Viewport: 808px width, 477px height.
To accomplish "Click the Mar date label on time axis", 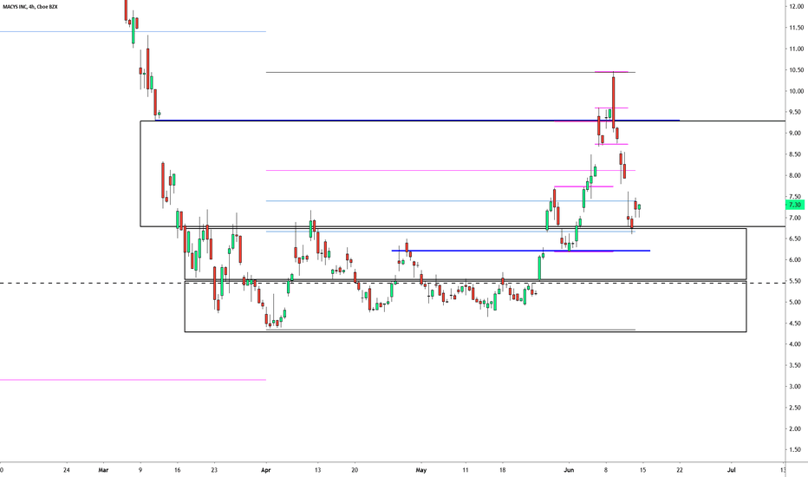I will (103, 470).
